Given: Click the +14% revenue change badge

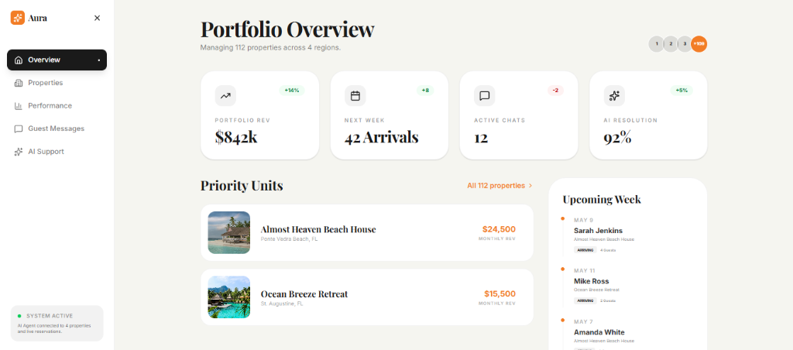Looking at the screenshot, I should coord(292,91).
